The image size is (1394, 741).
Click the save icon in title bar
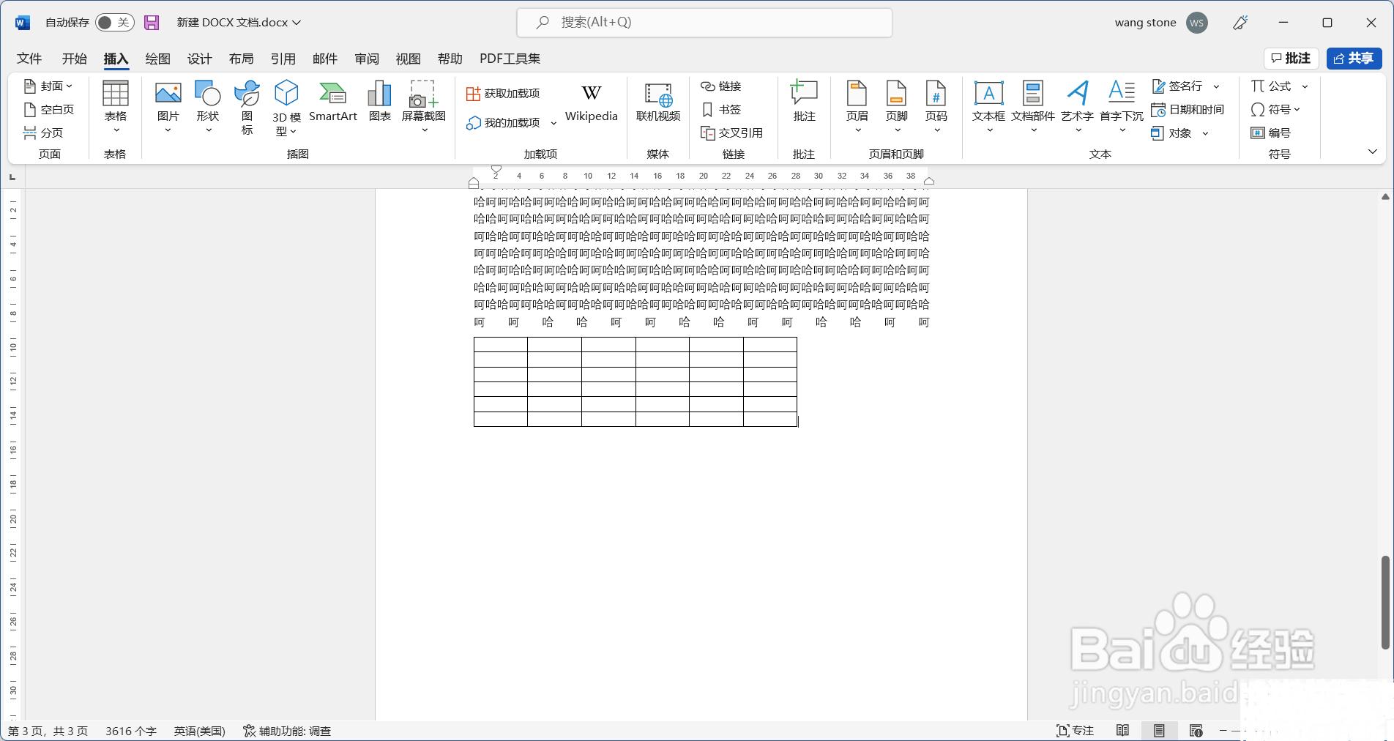click(152, 23)
